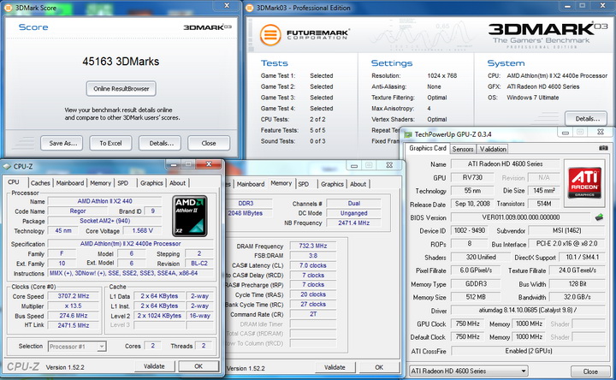This screenshot has height=380, width=616.
Task: Open the Mainboard tab in front CPU-Z window
Action: 70,183
